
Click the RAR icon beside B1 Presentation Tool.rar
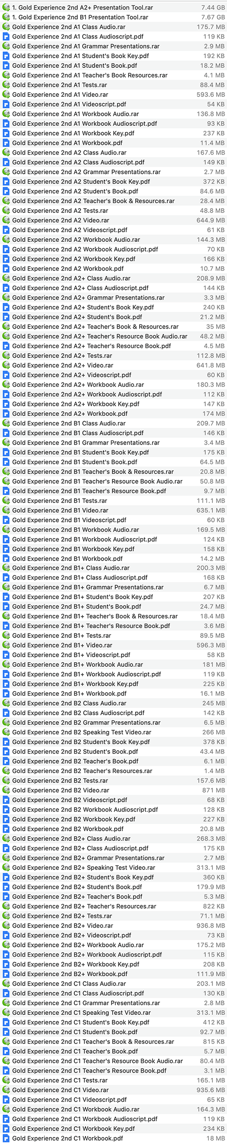6,17
